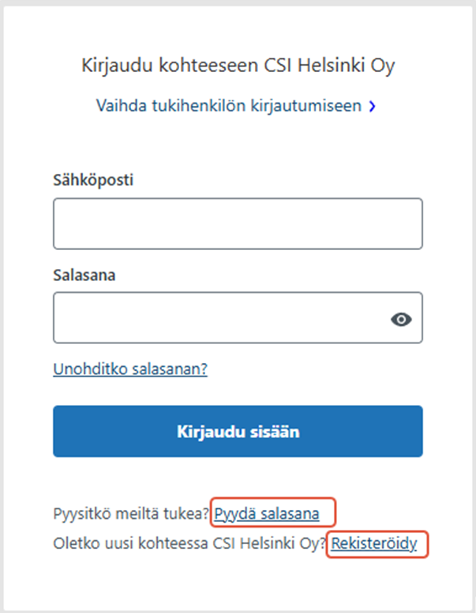Image resolution: width=476 pixels, height=613 pixels.
Task: Open the Rekisteröidy registration link
Action: [374, 544]
